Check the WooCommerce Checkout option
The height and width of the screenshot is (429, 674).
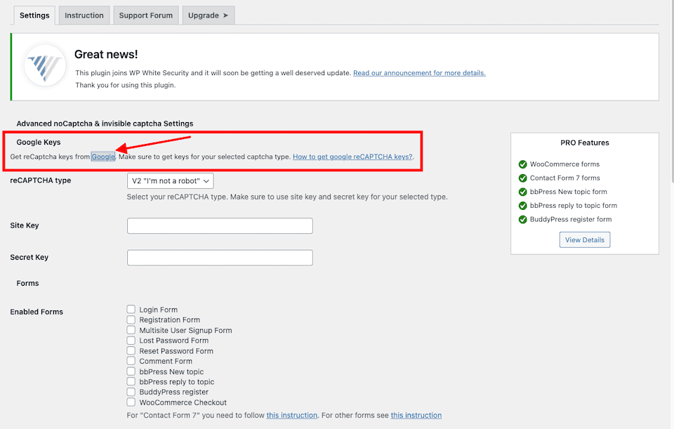(131, 403)
